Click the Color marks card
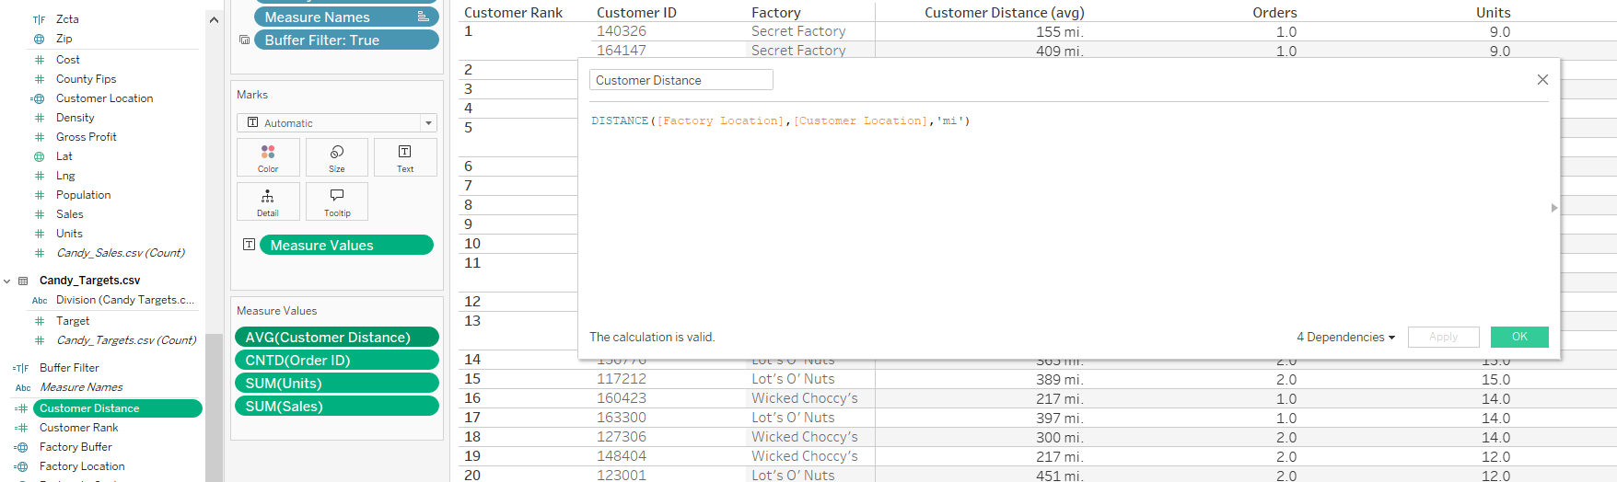 (268, 157)
